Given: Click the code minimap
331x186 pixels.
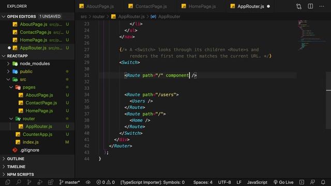Looking at the screenshot, I should tap(311, 35).
